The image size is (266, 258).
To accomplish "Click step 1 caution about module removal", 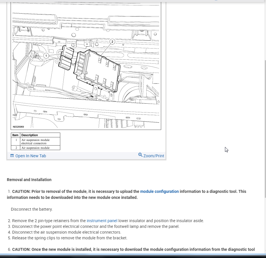I will coord(127,195).
